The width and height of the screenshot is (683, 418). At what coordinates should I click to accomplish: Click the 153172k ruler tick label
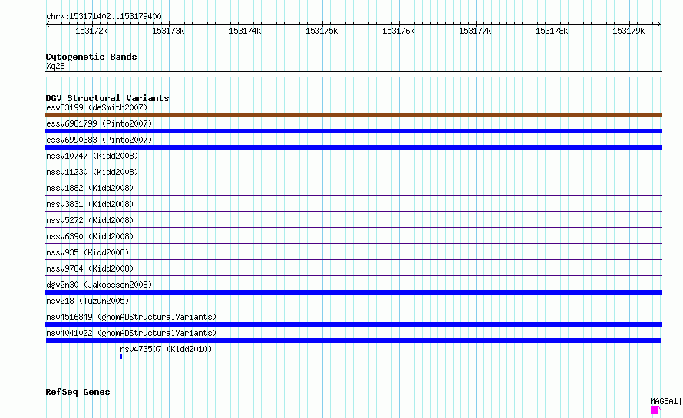91,31
